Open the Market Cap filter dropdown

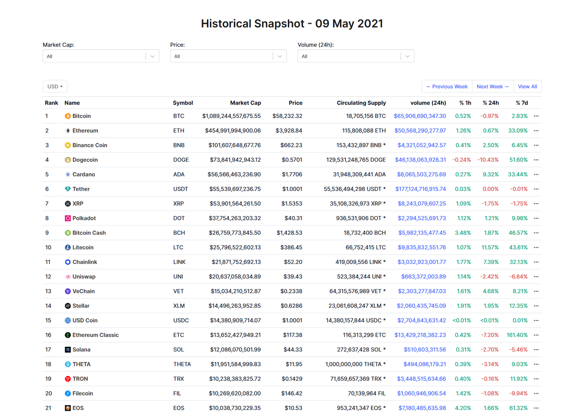(101, 56)
